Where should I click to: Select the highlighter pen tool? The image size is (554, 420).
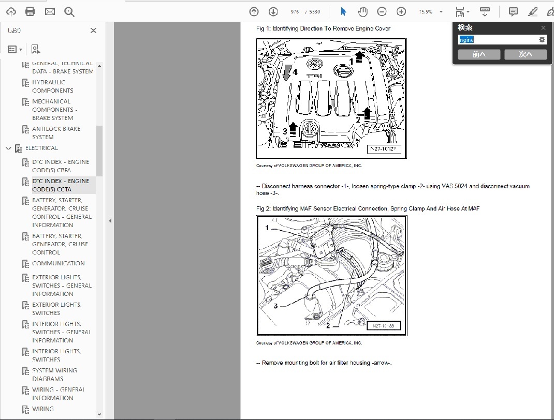(532, 12)
